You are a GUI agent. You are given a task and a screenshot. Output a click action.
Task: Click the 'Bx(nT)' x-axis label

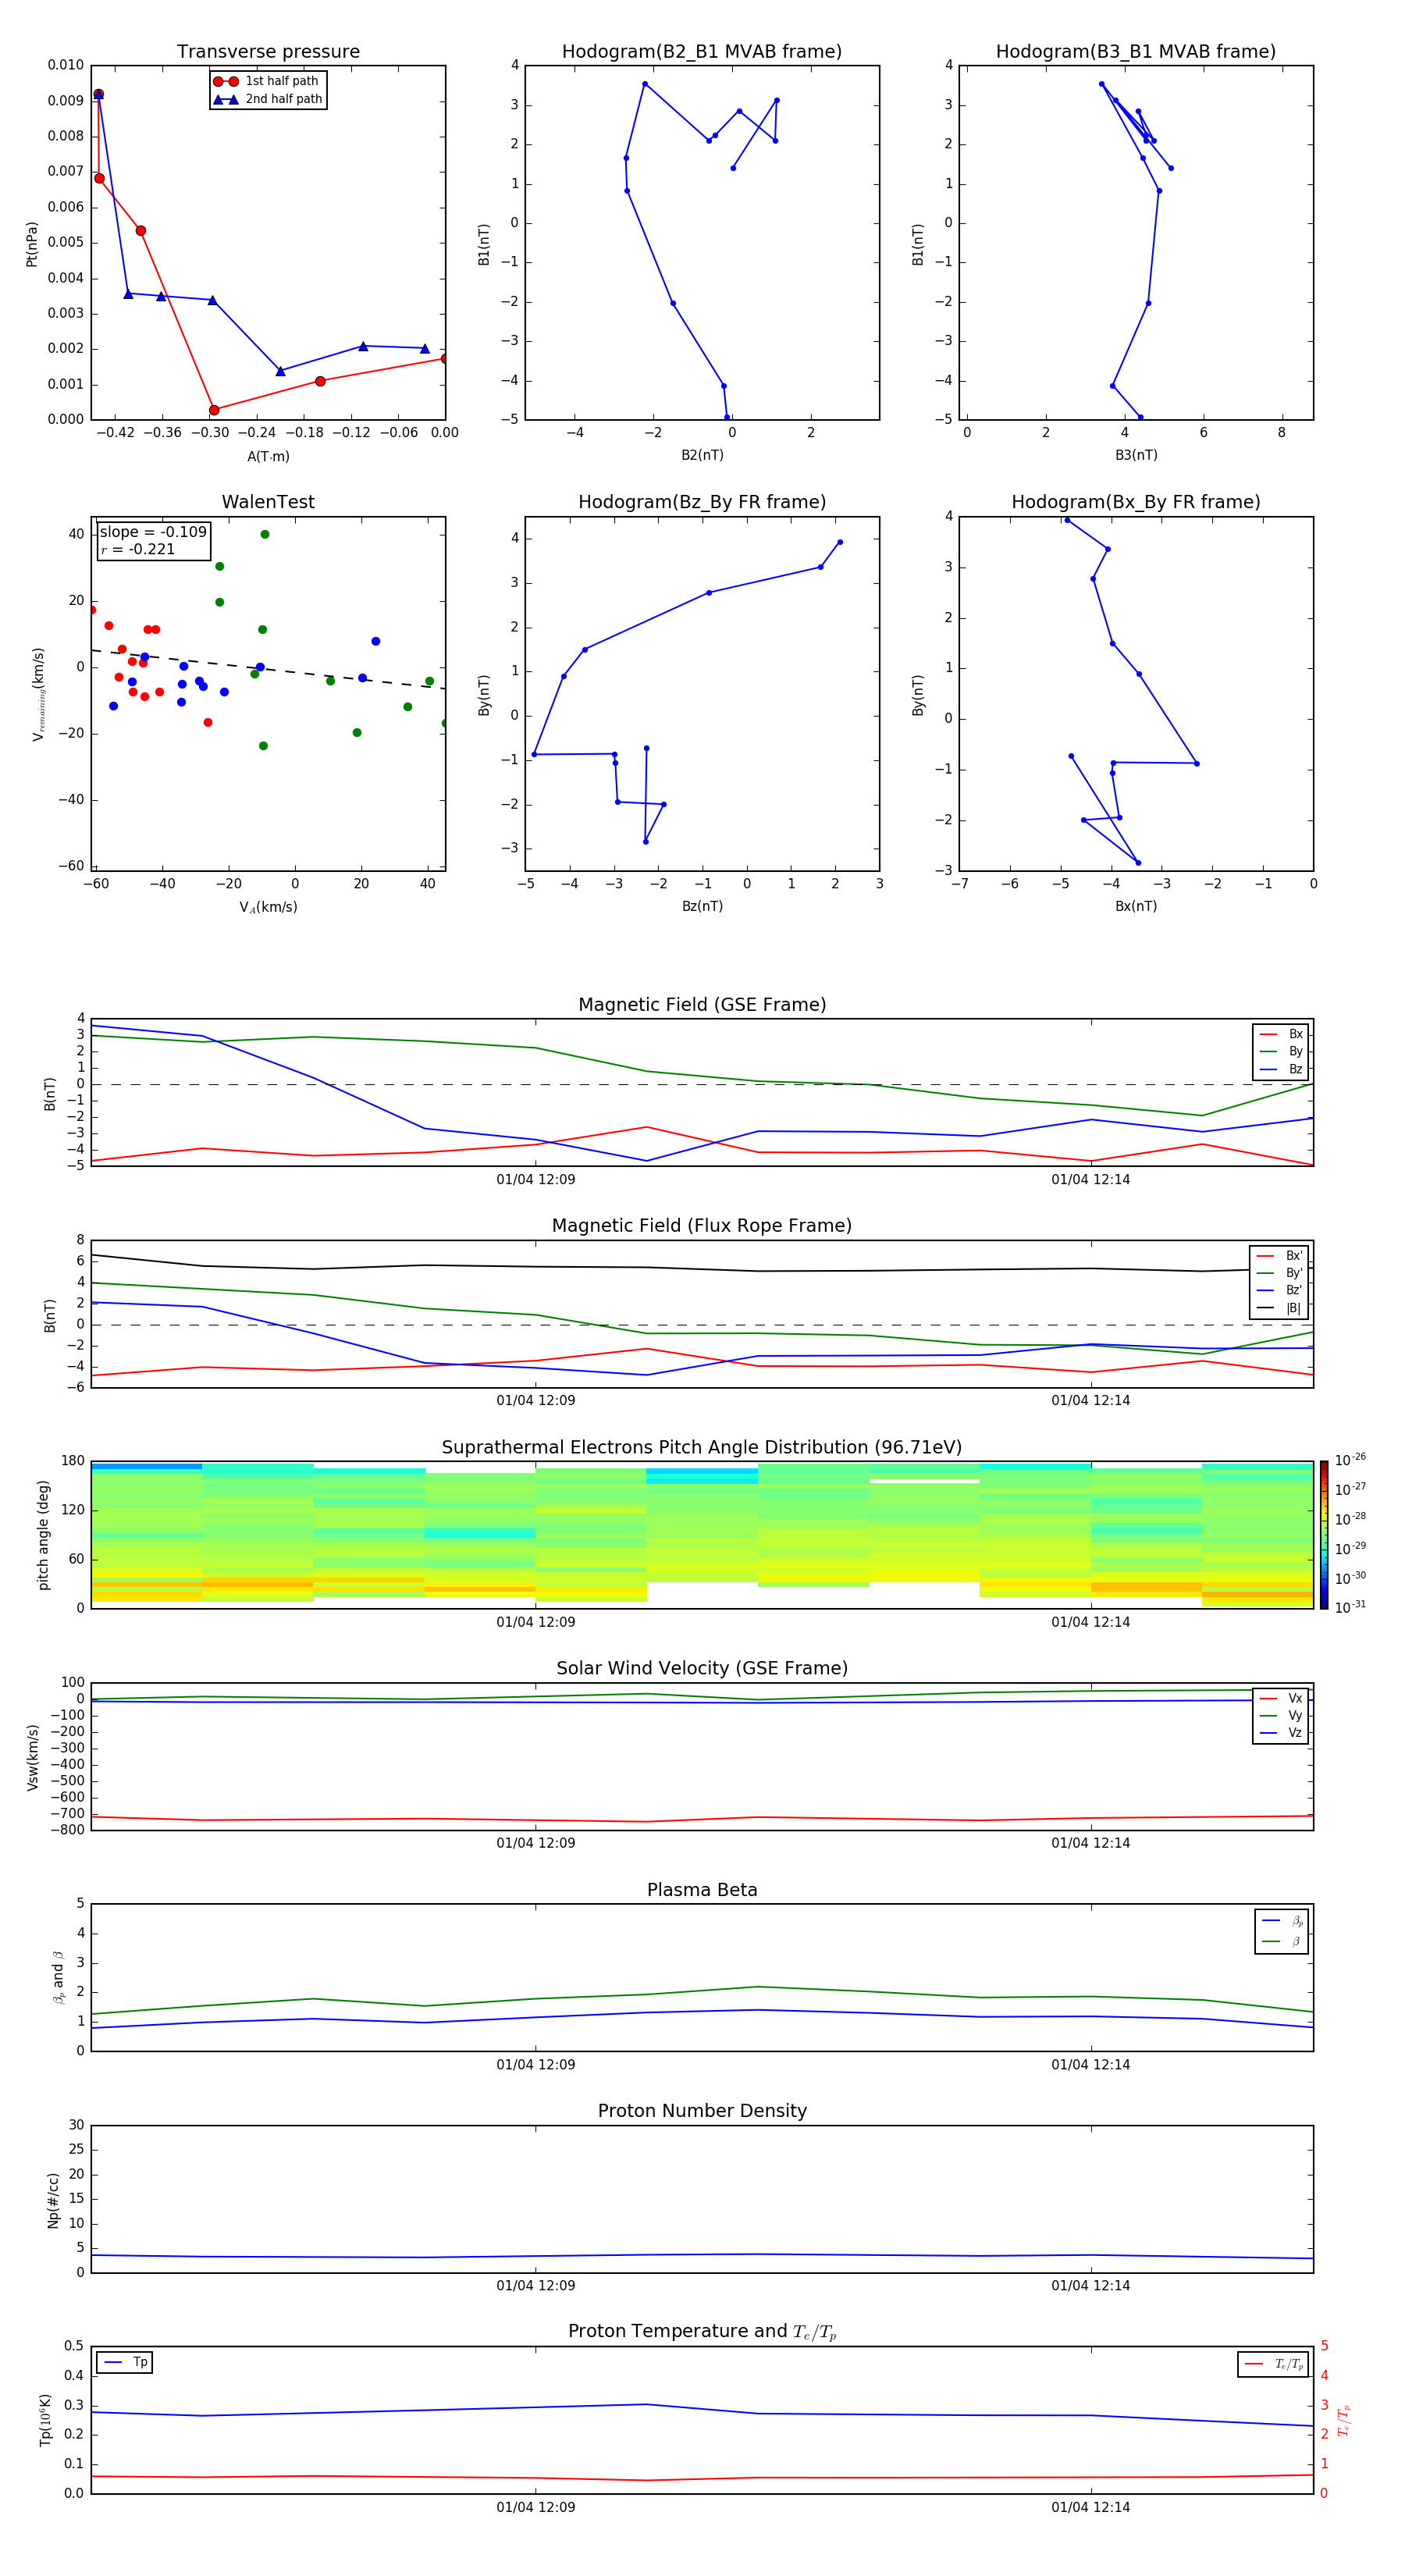1136,906
